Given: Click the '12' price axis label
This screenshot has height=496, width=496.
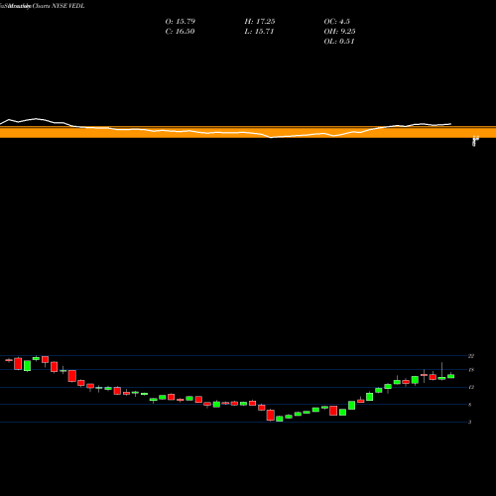Looking at the screenshot, I should (471, 387).
